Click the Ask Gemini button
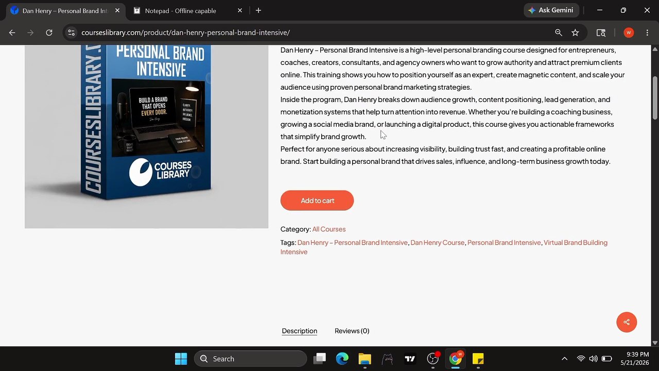 point(551,10)
